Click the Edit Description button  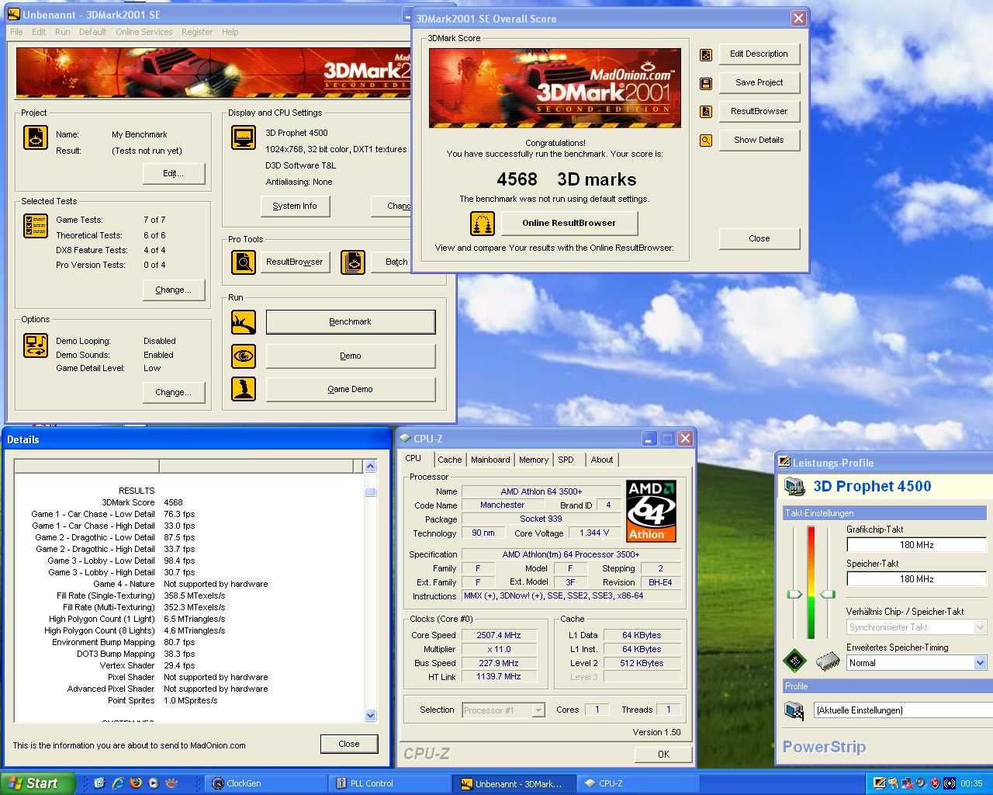point(759,54)
